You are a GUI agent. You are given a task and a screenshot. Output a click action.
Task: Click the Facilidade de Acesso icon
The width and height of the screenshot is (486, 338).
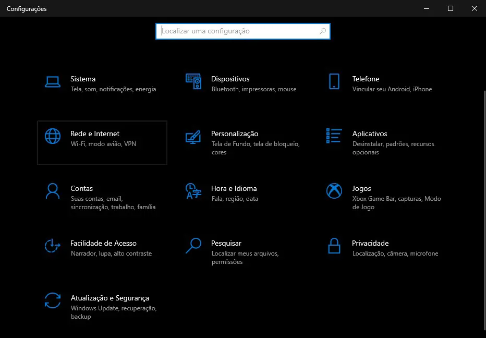tap(52, 246)
